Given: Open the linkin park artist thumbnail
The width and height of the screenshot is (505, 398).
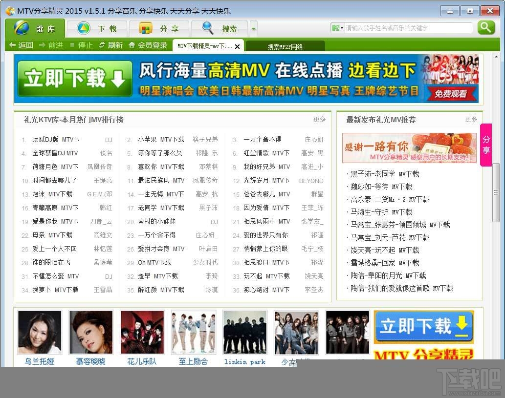Looking at the screenshot, I should 244,332.
